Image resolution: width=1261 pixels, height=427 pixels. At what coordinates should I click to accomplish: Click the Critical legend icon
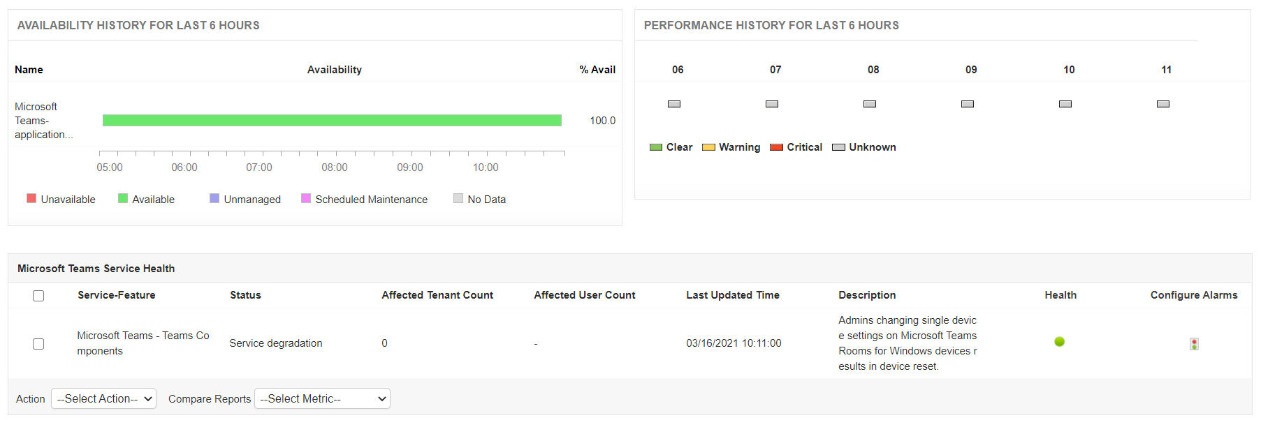pos(775,147)
